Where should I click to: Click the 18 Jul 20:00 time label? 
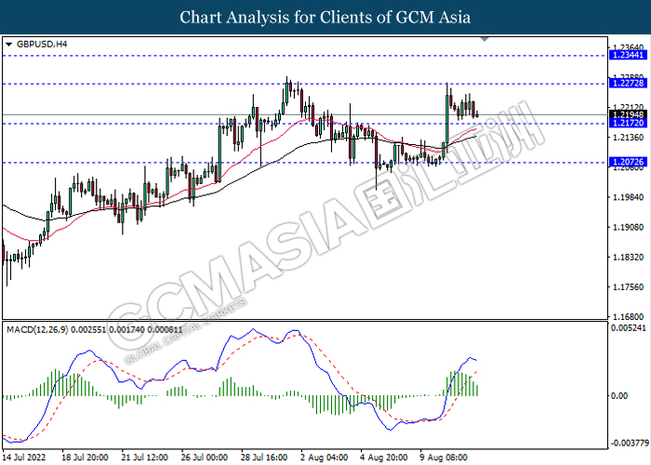(x=86, y=458)
